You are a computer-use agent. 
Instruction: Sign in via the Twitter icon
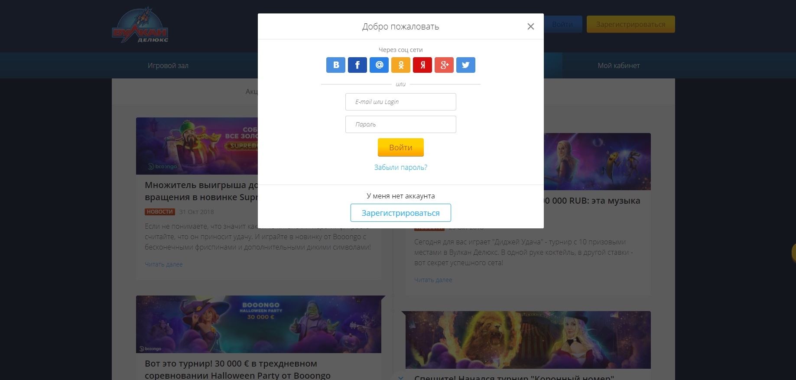[466, 65]
